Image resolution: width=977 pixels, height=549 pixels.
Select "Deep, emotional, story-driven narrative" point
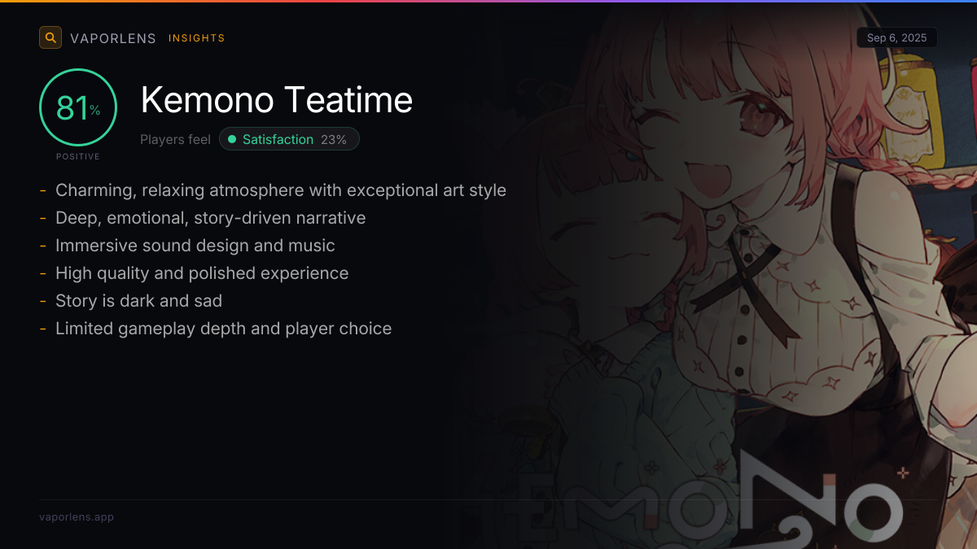[x=210, y=218]
